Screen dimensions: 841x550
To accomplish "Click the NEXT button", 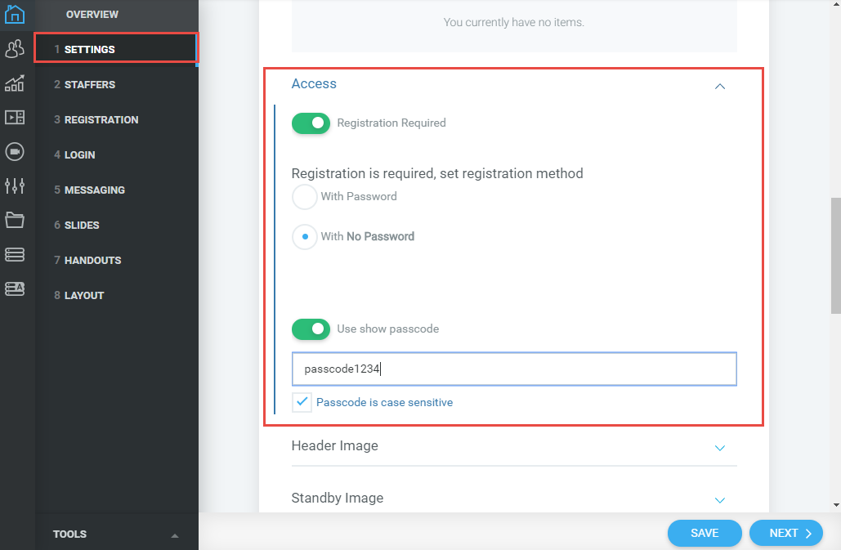I will pyautogui.click(x=785, y=533).
